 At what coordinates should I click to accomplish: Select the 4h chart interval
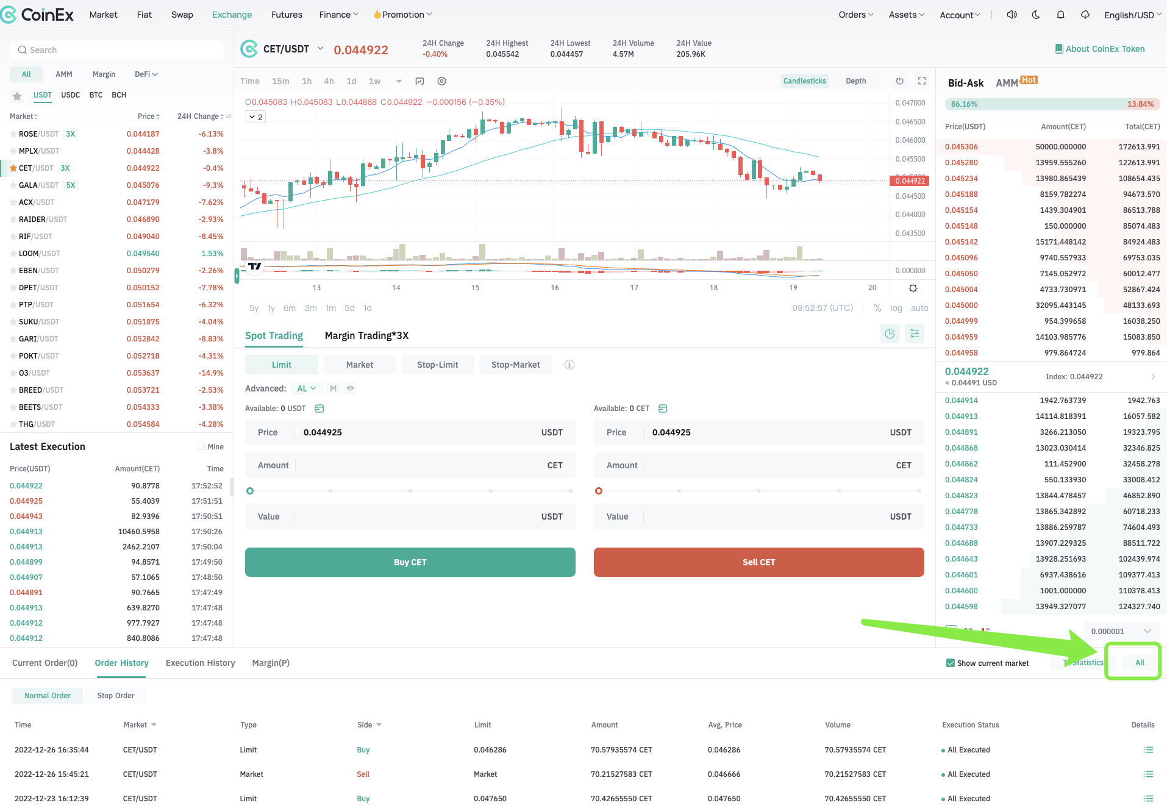[x=329, y=81]
